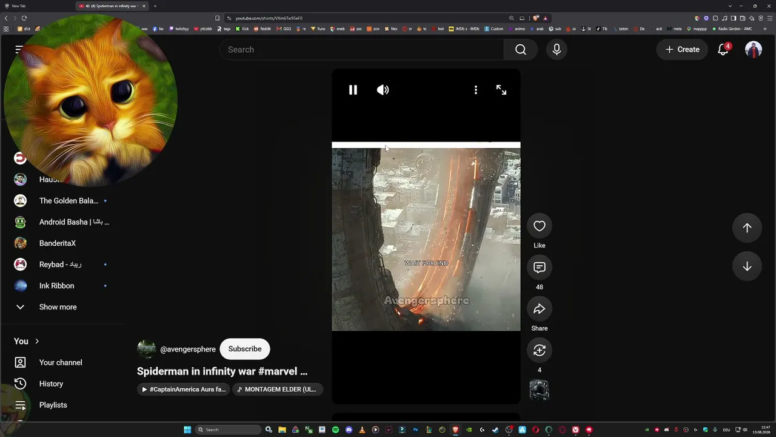Click the magnifier search button
The width and height of the screenshot is (776, 437).
click(521, 50)
